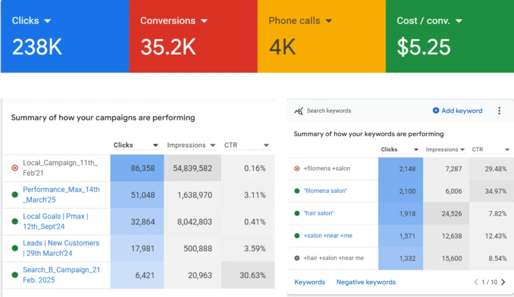514x297 pixels.
Task: Go to previous keywords page arrow
Action: pos(476,282)
